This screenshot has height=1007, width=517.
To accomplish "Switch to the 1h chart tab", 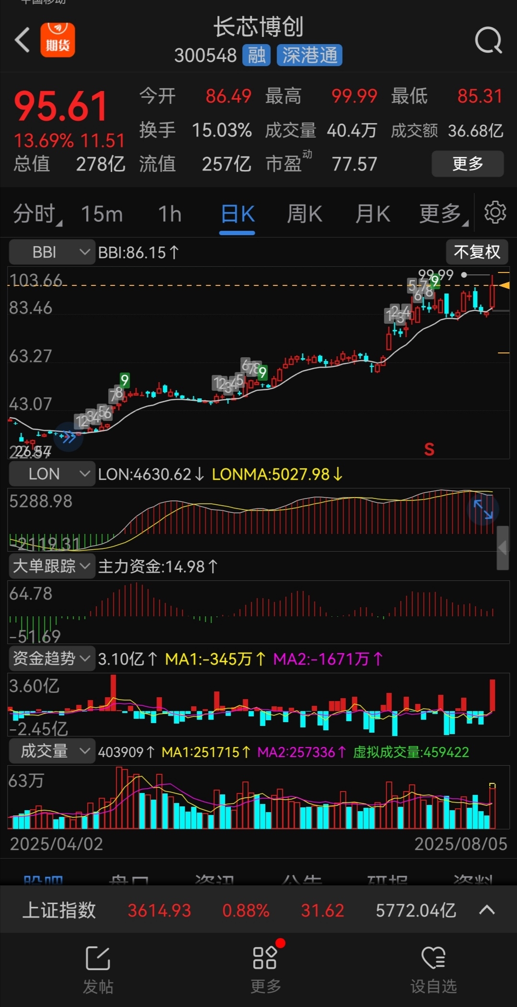I will click(170, 214).
